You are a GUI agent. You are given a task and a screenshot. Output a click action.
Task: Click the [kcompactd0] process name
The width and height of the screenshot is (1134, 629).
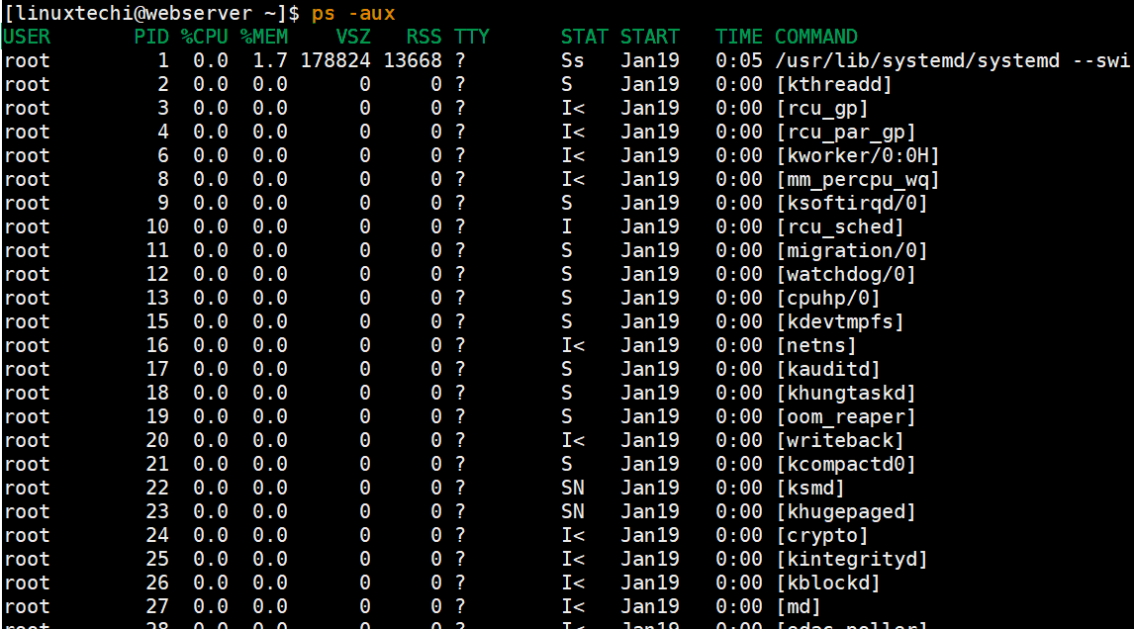(x=845, y=464)
